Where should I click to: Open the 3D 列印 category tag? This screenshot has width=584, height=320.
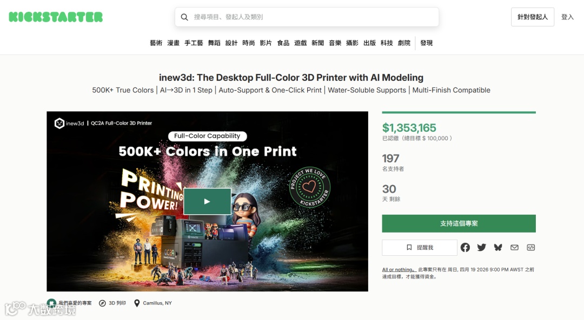click(x=112, y=303)
